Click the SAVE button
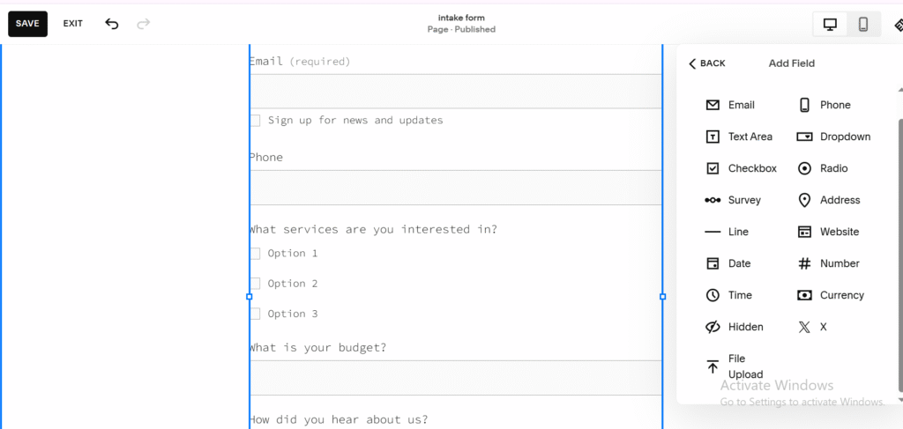 (27, 24)
